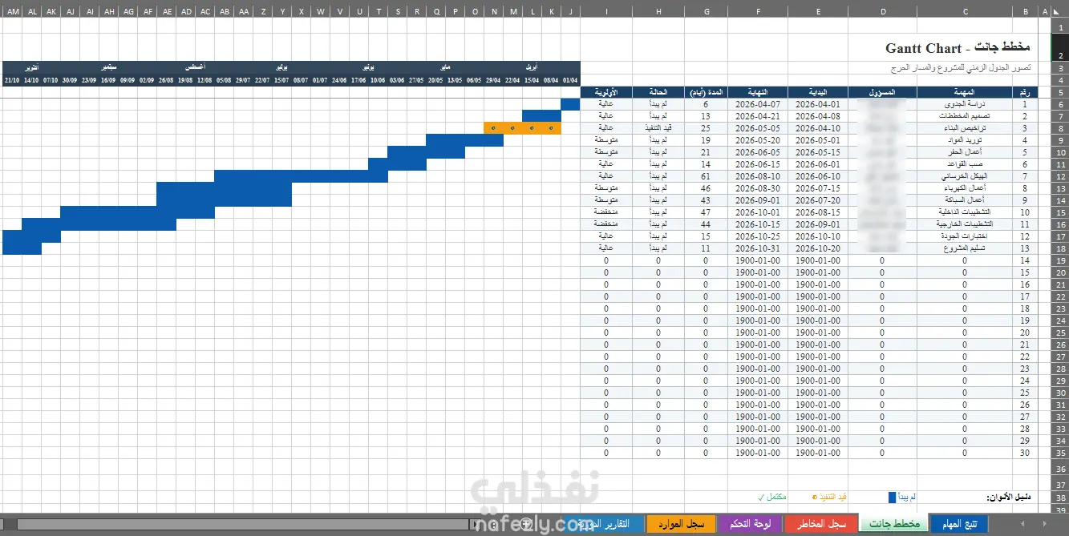Select column header D
The height and width of the screenshot is (536, 1069).
tap(883, 11)
